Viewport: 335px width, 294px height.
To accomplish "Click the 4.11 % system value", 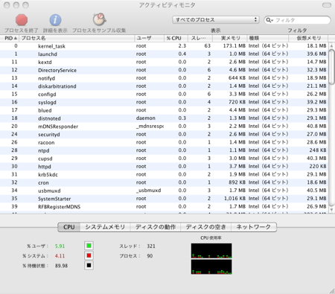I will (x=60, y=256).
